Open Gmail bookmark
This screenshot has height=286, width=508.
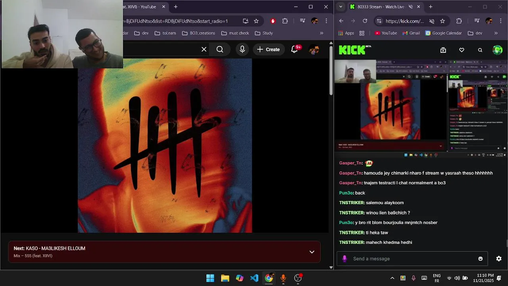click(x=411, y=33)
